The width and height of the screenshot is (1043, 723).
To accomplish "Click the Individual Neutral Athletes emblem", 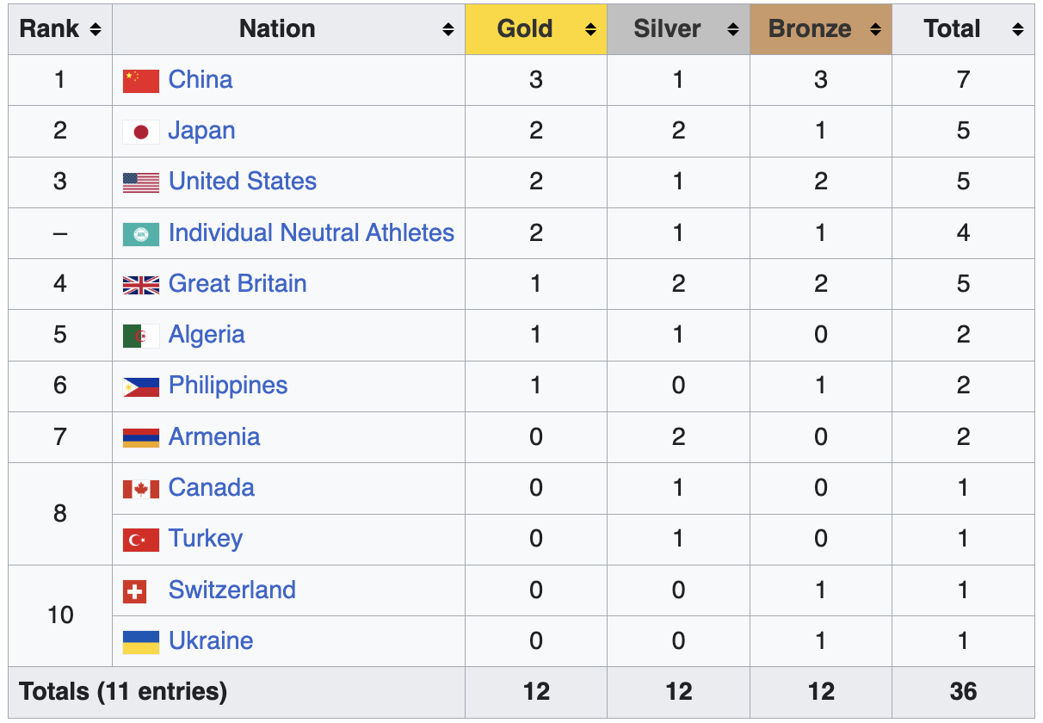I will point(141,233).
